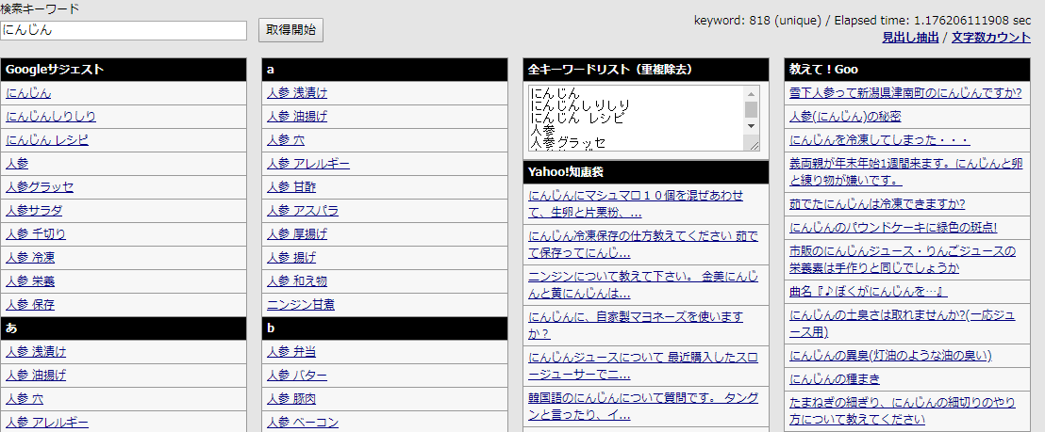1045x432 pixels.
Task: Open the 市販のにんじんジュース・りんごジュース link
Action: coord(903,259)
